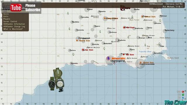Click the Dolina village label
The image size is (187, 105).
(x=150, y=28)
